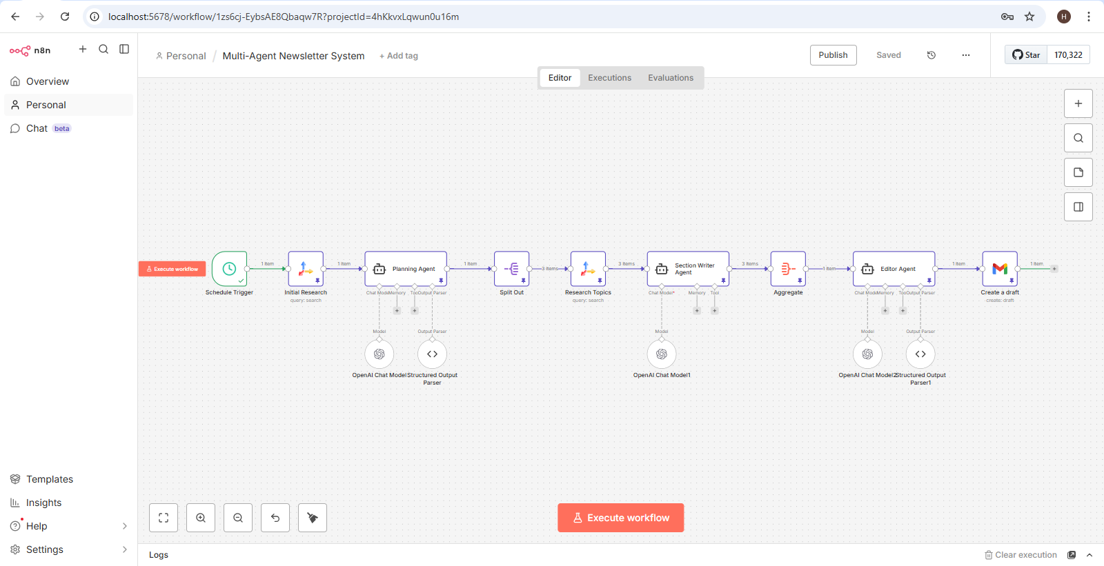Click fit-to-view canvas button
Viewport: 1104px width, 566px height.
pos(164,518)
